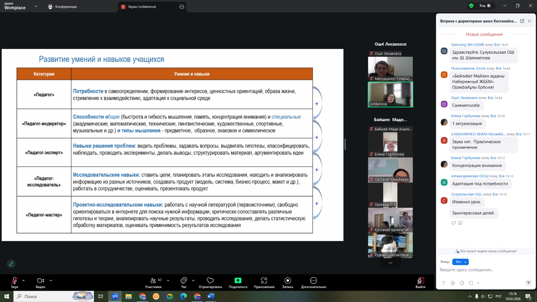The height and width of the screenshot is (302, 537).
Task: Open the emoji picker in chat input
Action: click(x=453, y=283)
